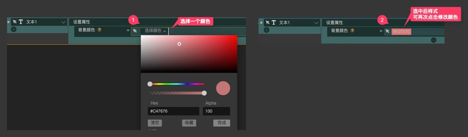Open the 文本1 dropdown chevron in the #E07070 panel

(316, 23)
